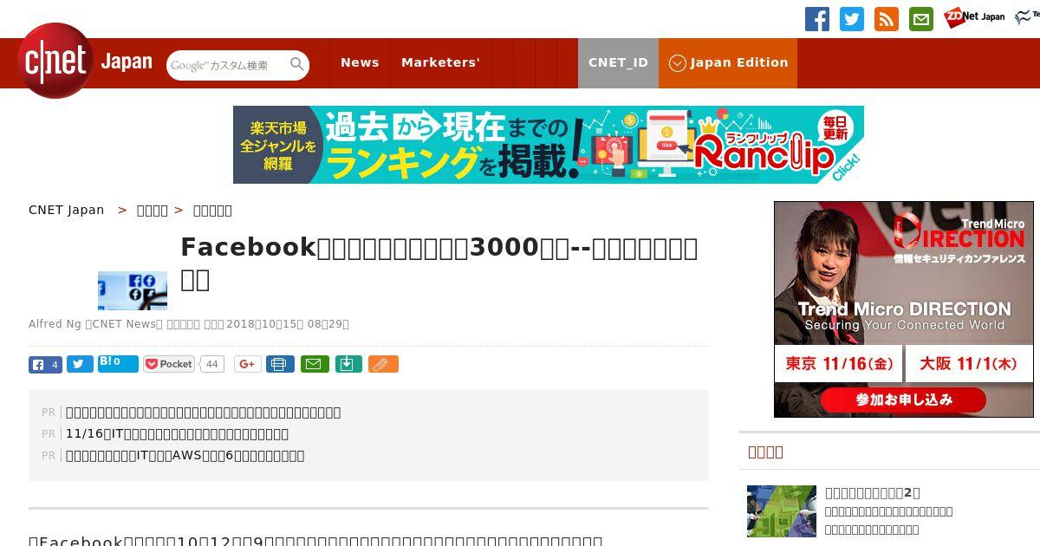Viewport: 1040px width, 546px height.
Task: Open PR link starting with 11/16
Action: tap(177, 433)
